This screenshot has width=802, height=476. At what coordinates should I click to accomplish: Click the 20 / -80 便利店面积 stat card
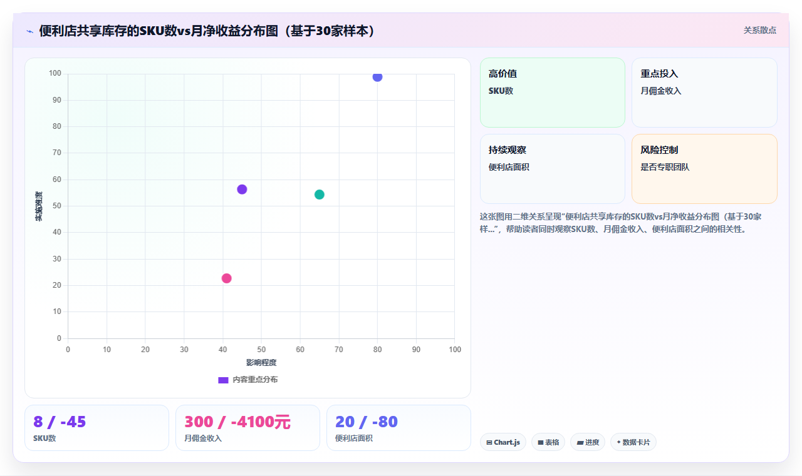point(398,428)
